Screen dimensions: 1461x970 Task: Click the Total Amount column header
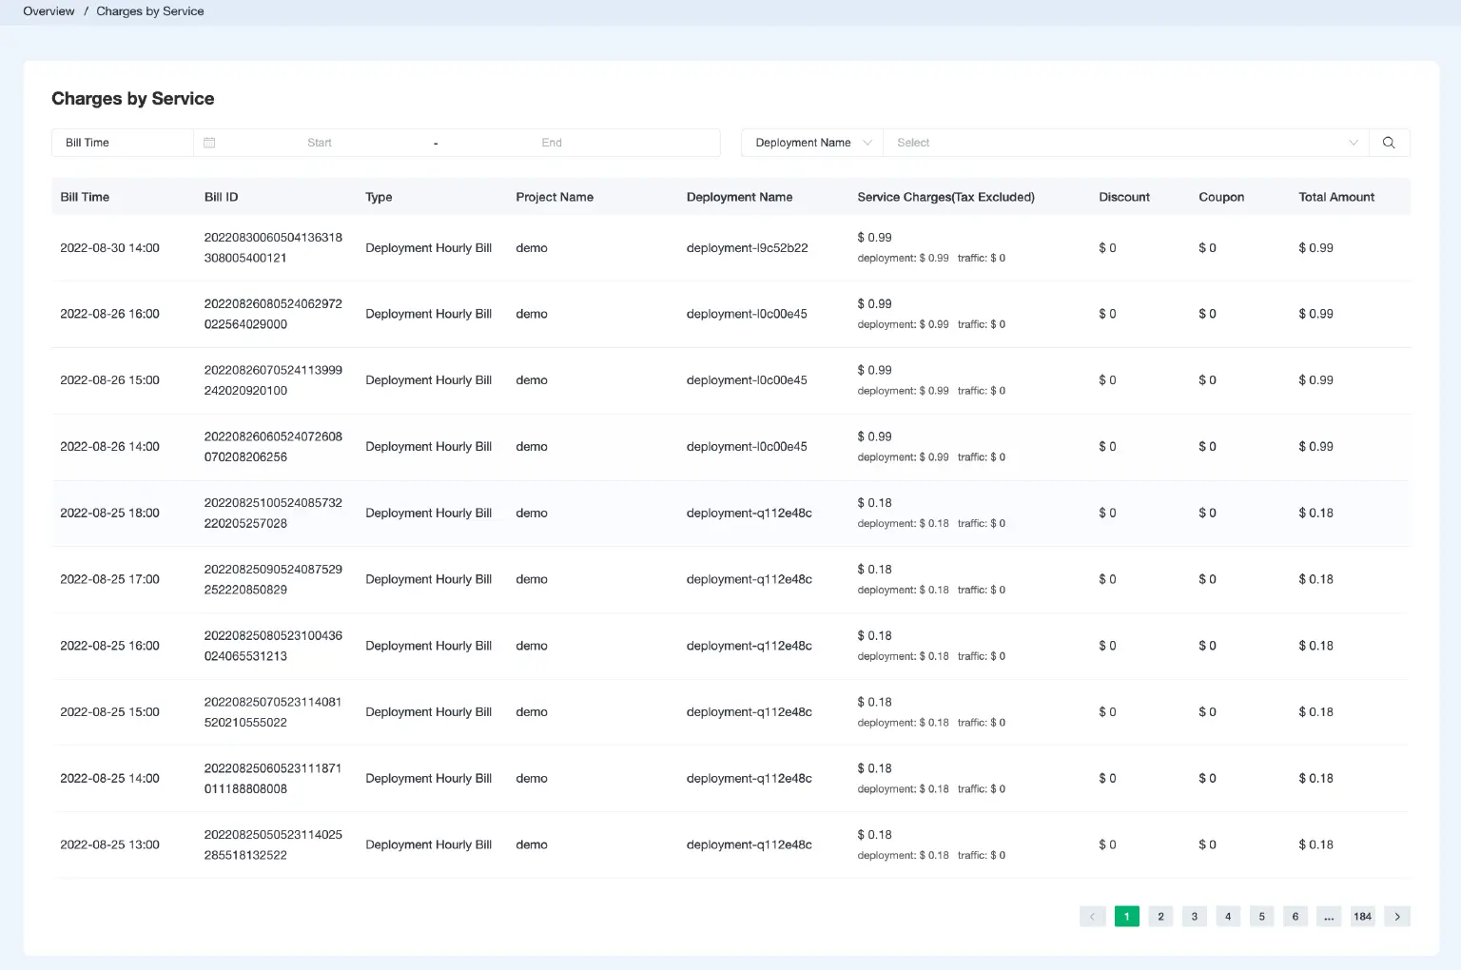(x=1336, y=197)
